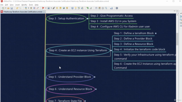Open preferences with the gear icon
The image size is (182, 102).
point(117,8)
